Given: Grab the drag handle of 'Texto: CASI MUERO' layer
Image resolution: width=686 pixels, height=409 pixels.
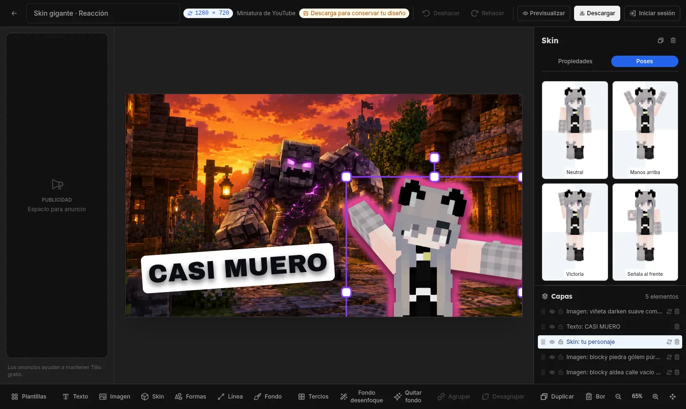Looking at the screenshot, I should (543, 327).
